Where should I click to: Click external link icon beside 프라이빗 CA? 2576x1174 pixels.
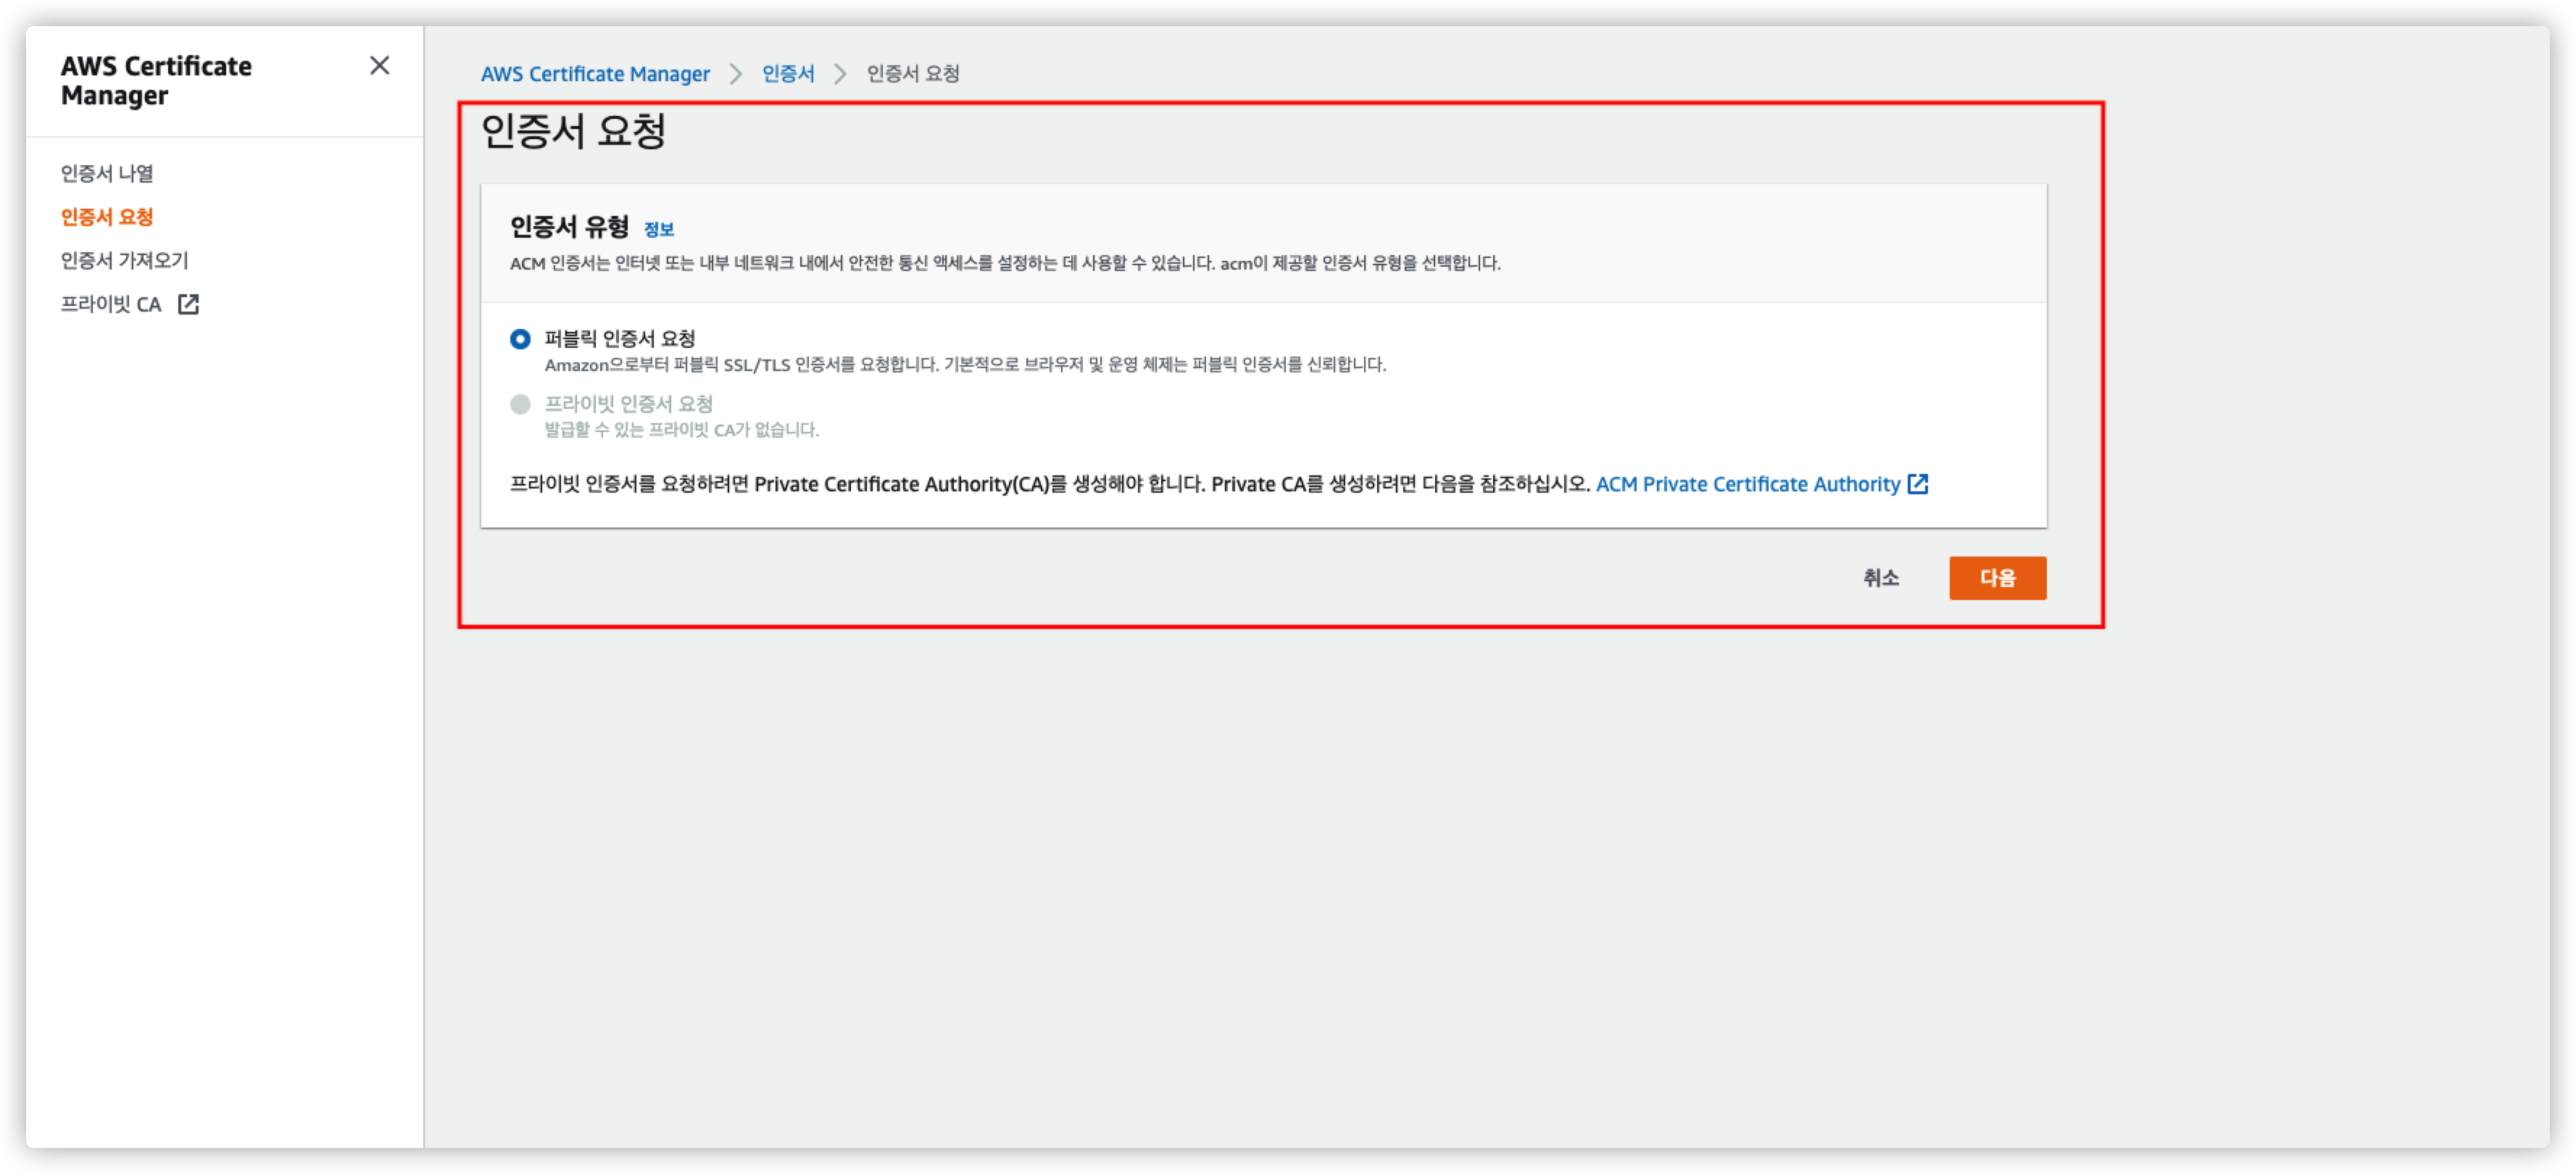coord(188,304)
